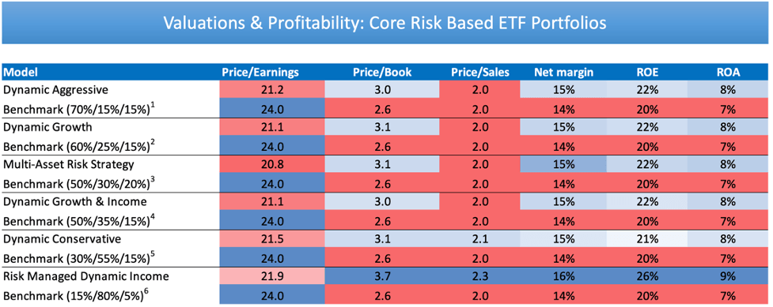The height and width of the screenshot is (307, 773).
Task: Select the 3.7 Price/Book cell
Action: click(x=382, y=277)
